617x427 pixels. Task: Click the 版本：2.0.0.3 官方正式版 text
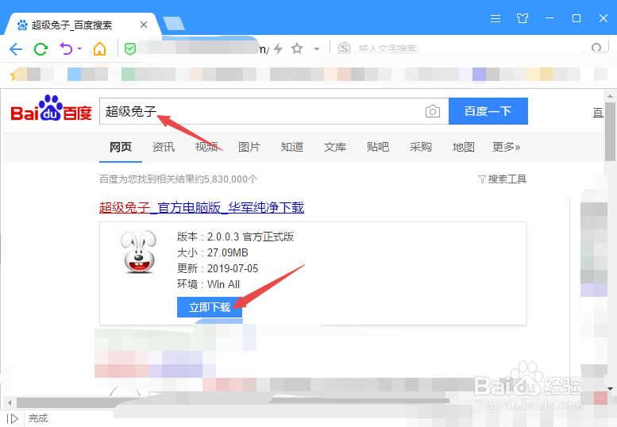point(235,237)
